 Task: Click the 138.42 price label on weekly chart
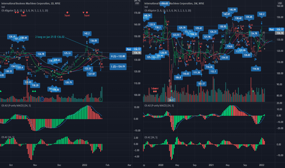click(238, 18)
